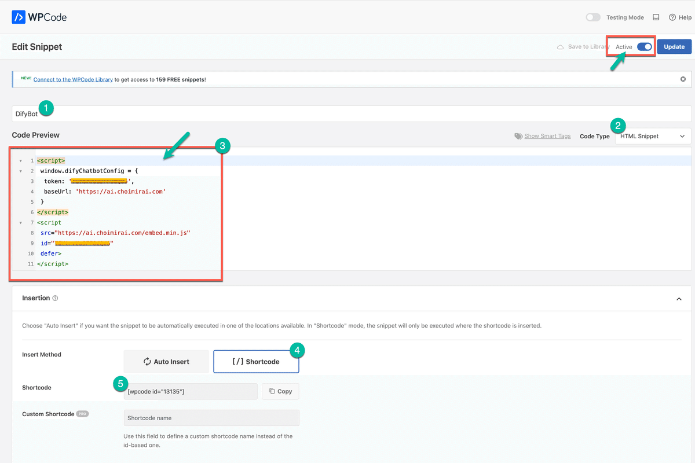
Task: Click Show Smart Tags
Action: pos(547,136)
